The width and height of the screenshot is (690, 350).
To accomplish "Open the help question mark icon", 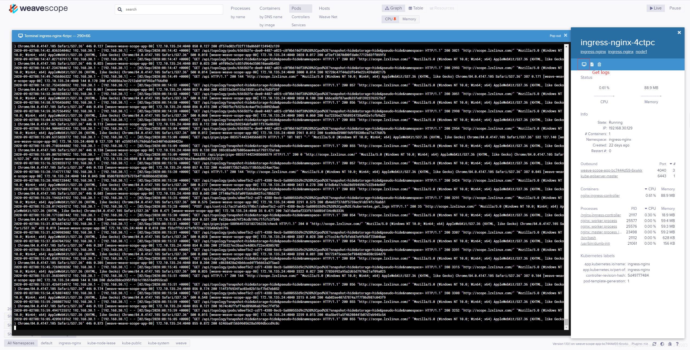I will pyautogui.click(x=677, y=344).
